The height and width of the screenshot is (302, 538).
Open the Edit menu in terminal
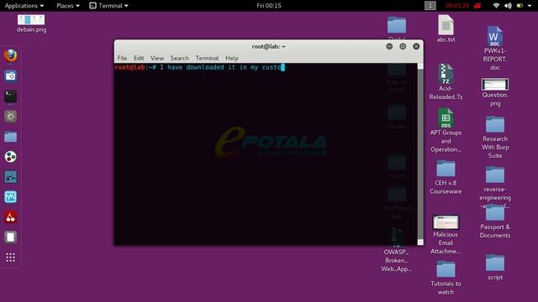point(139,58)
